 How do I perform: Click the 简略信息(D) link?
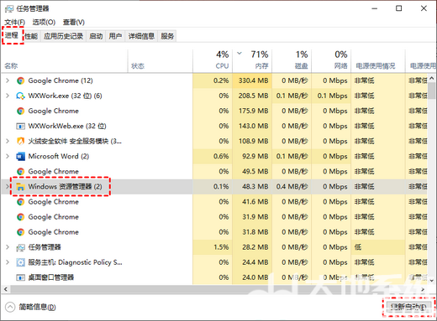[x=37, y=308]
